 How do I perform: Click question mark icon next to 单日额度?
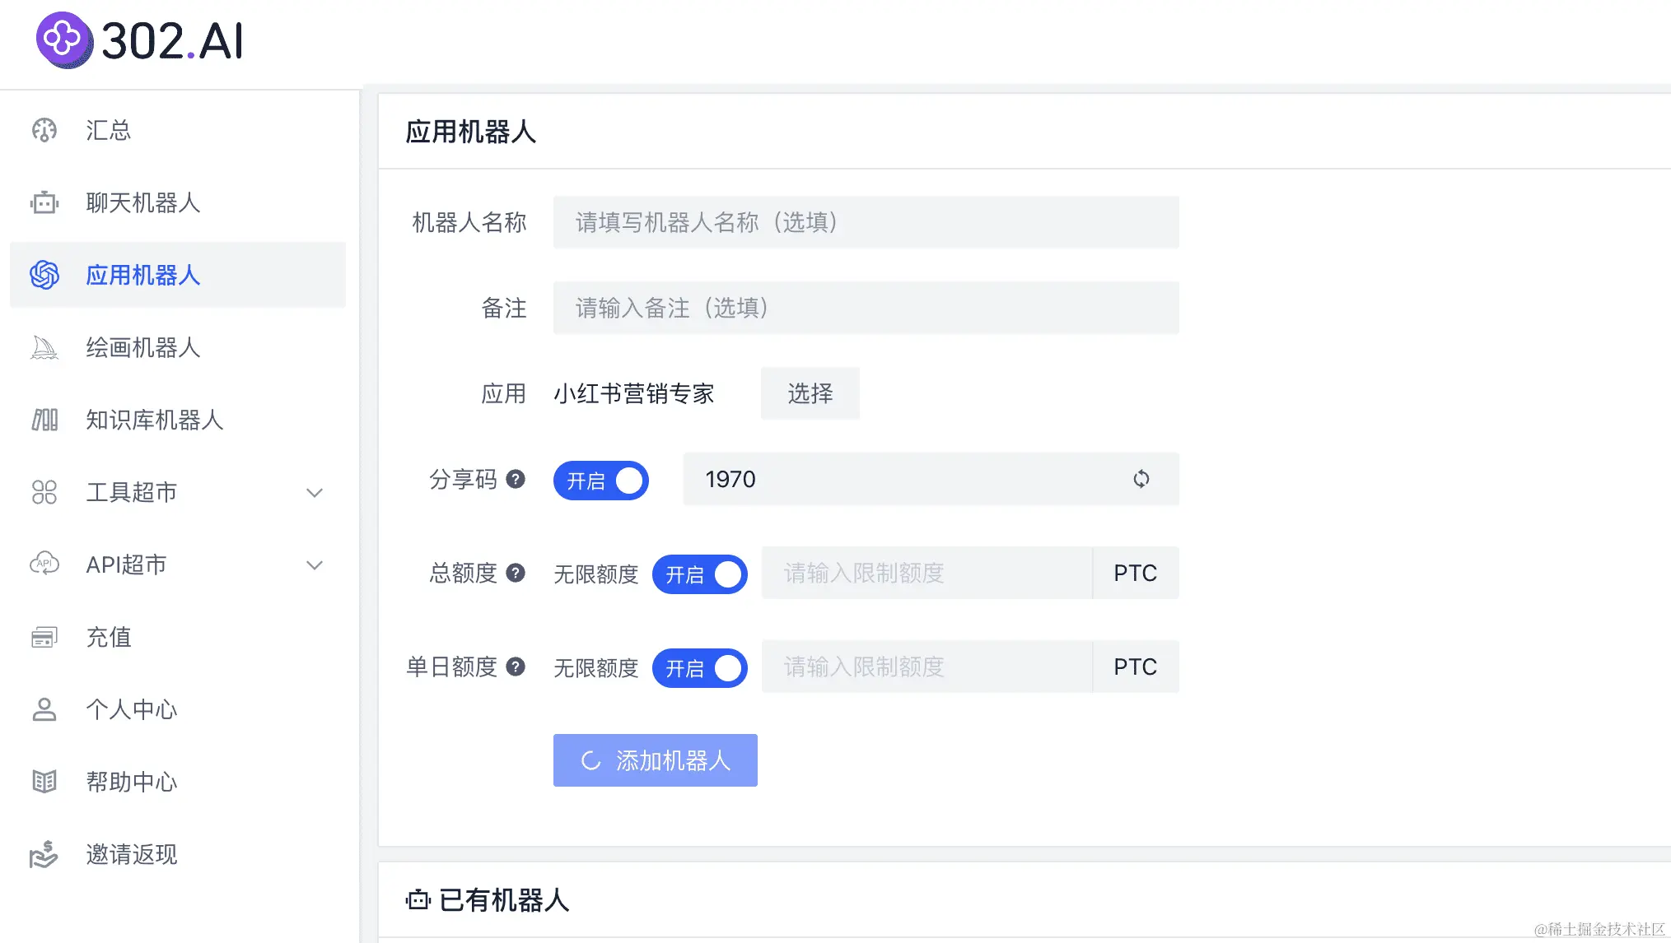point(516,667)
